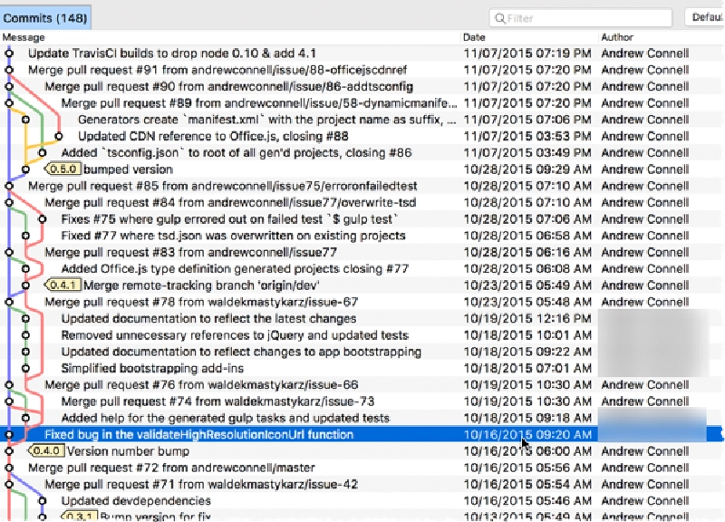The width and height of the screenshot is (725, 522).
Task: Select the 0.4.0 tag label
Action: [x=47, y=450]
